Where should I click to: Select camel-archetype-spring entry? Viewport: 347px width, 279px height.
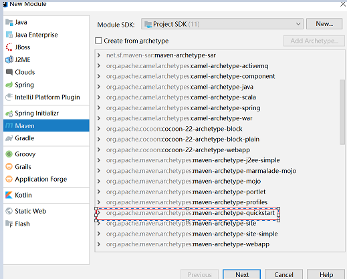[183, 108]
